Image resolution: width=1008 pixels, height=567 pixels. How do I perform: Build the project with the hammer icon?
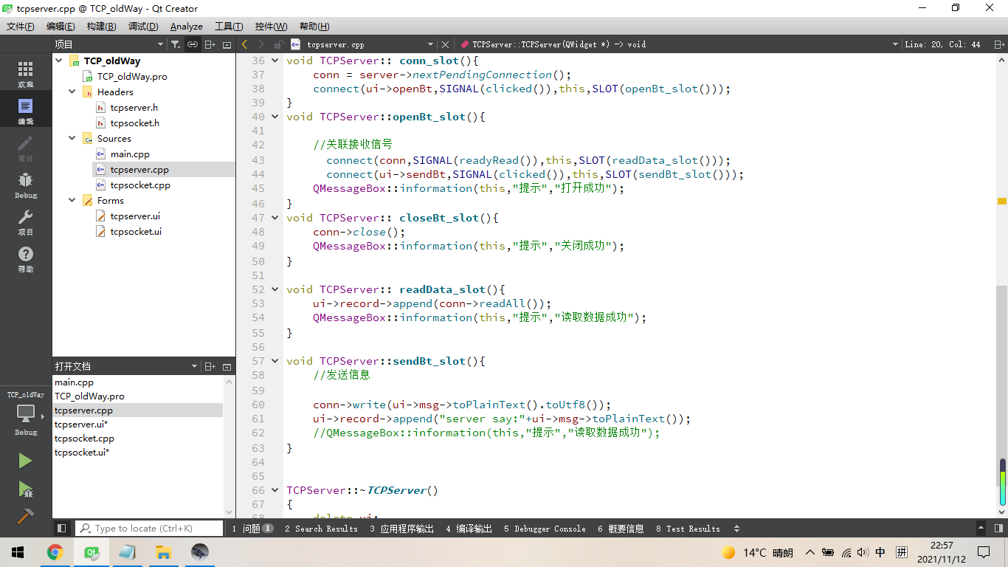click(25, 516)
